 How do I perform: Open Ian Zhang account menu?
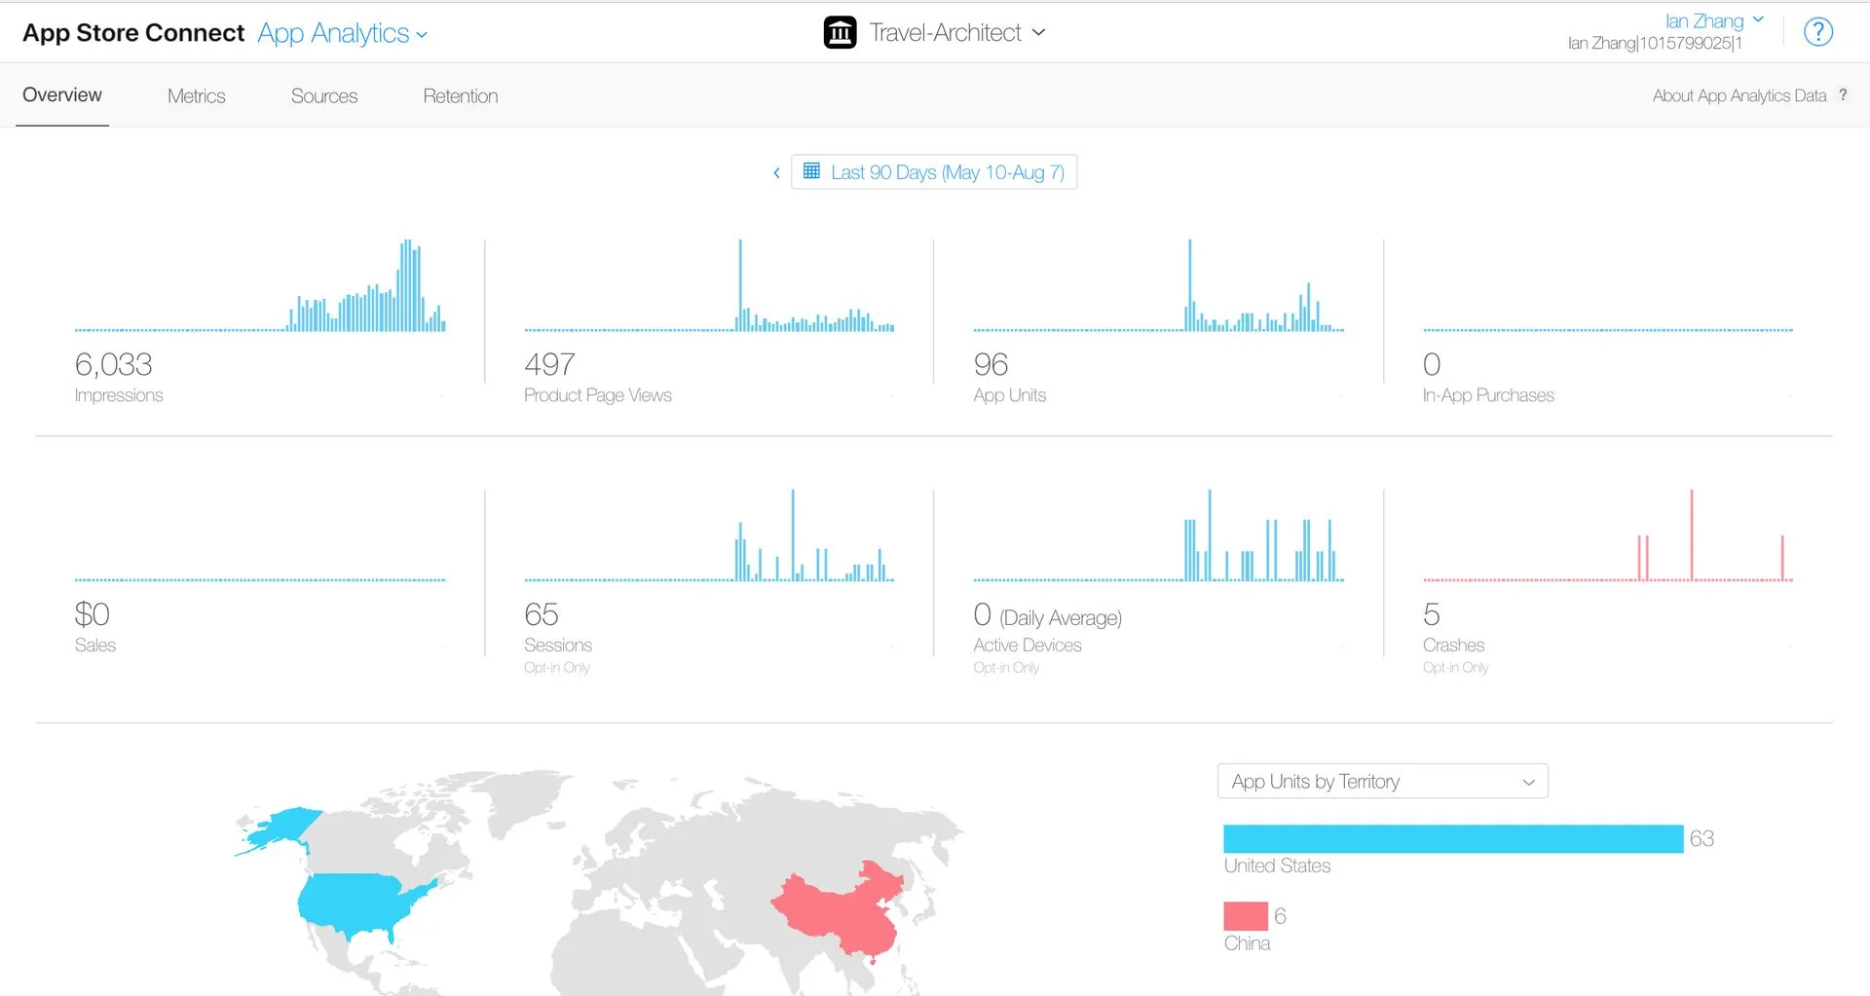pos(1714,20)
